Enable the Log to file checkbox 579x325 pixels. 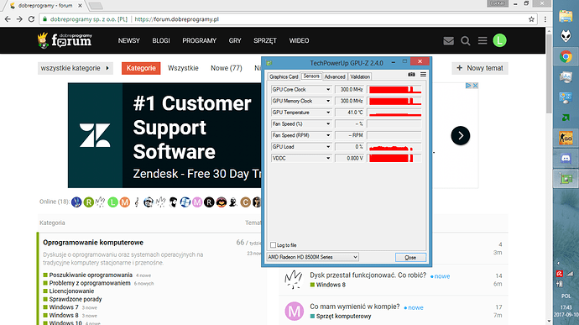pyautogui.click(x=273, y=245)
